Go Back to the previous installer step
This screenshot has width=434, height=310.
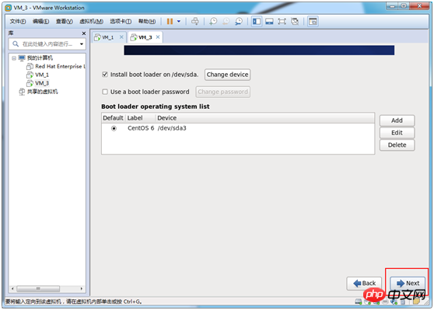coord(364,283)
